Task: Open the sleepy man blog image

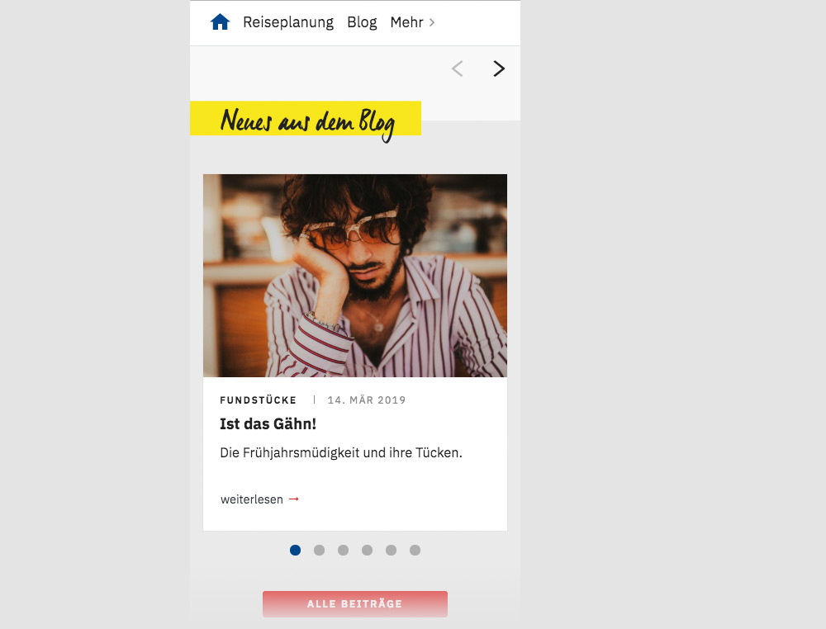Action: click(355, 275)
